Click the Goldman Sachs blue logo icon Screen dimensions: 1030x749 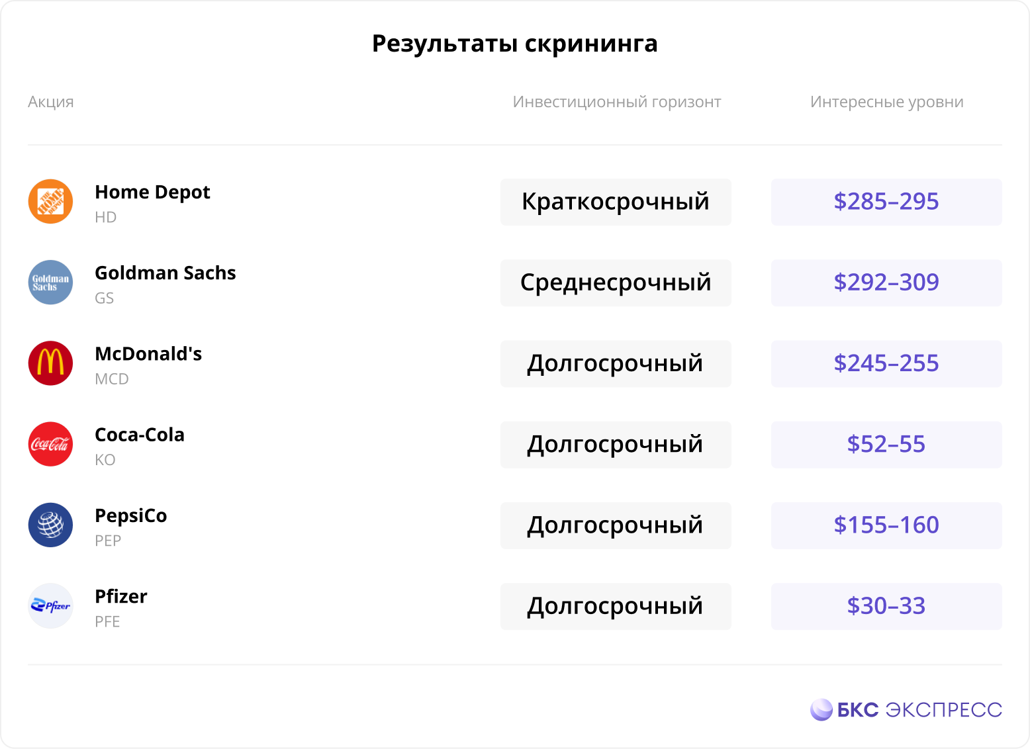(x=50, y=283)
